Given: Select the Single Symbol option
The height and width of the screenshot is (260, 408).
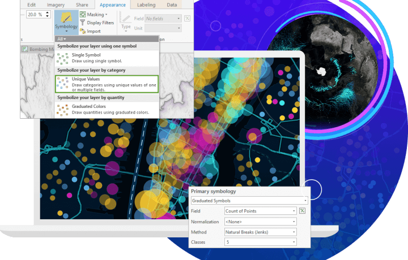Looking at the screenshot, I should point(107,58).
